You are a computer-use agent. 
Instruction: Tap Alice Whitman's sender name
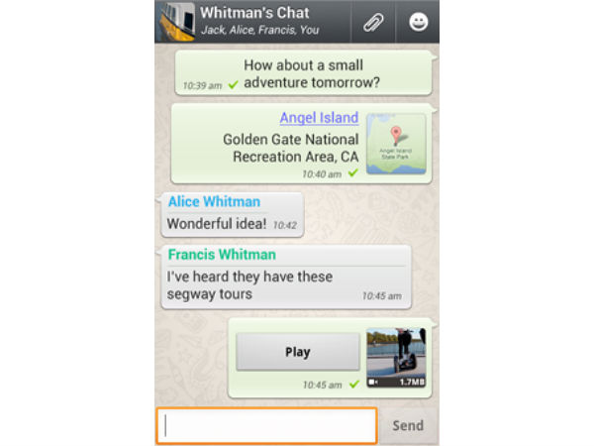coord(214,202)
